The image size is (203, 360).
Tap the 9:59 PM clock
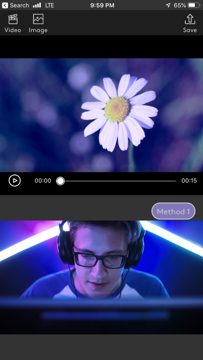(x=102, y=5)
